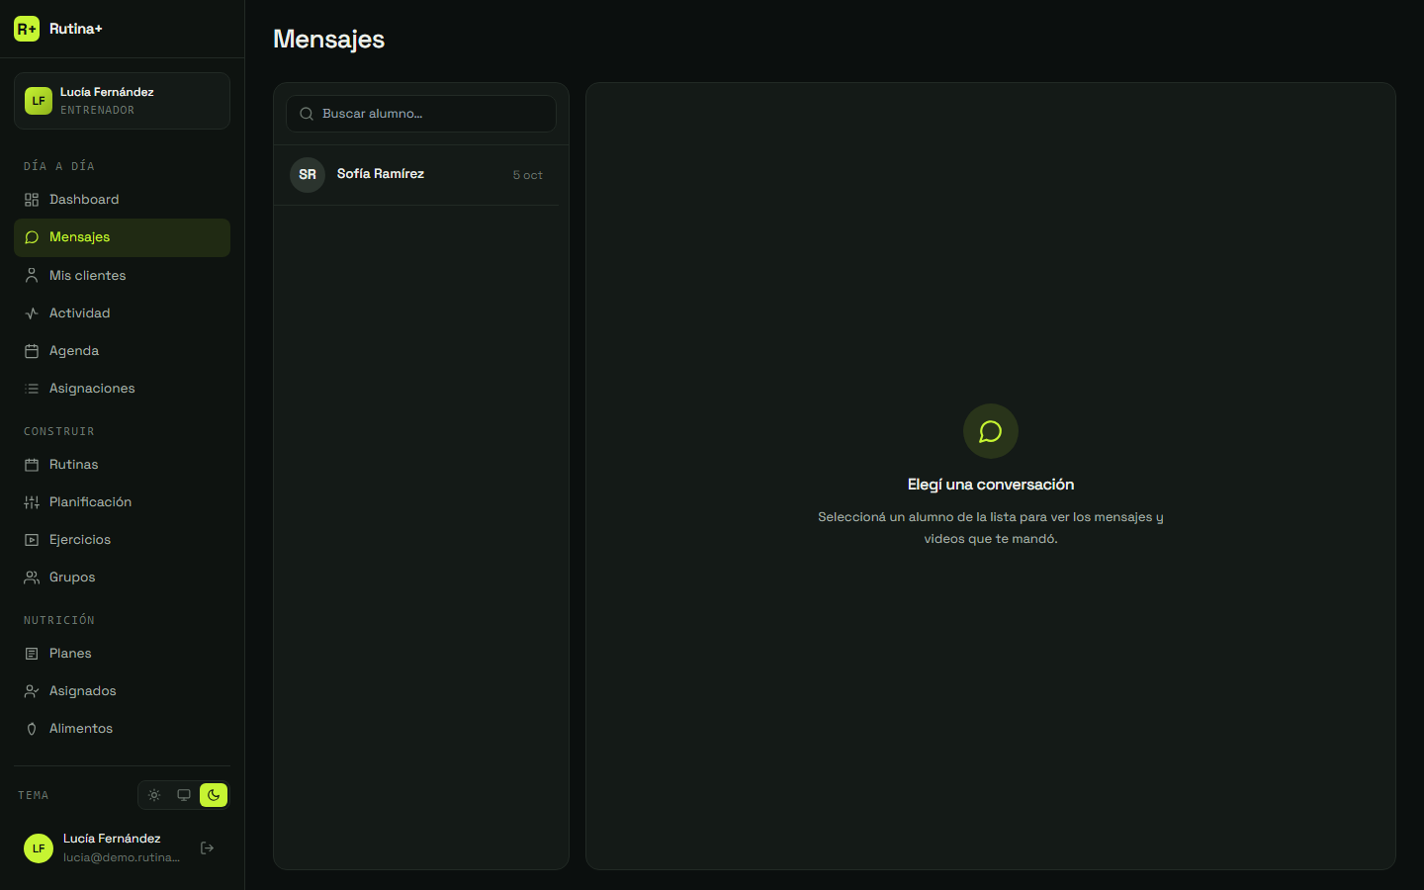Click the lucia@demo.rutina email account entry
The width and height of the screenshot is (1424, 890).
pyautogui.click(x=122, y=857)
